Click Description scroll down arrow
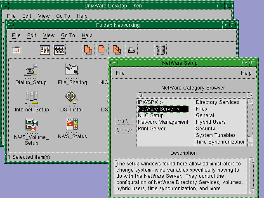The height and width of the screenshot is (198, 264). pyautogui.click(x=252, y=191)
